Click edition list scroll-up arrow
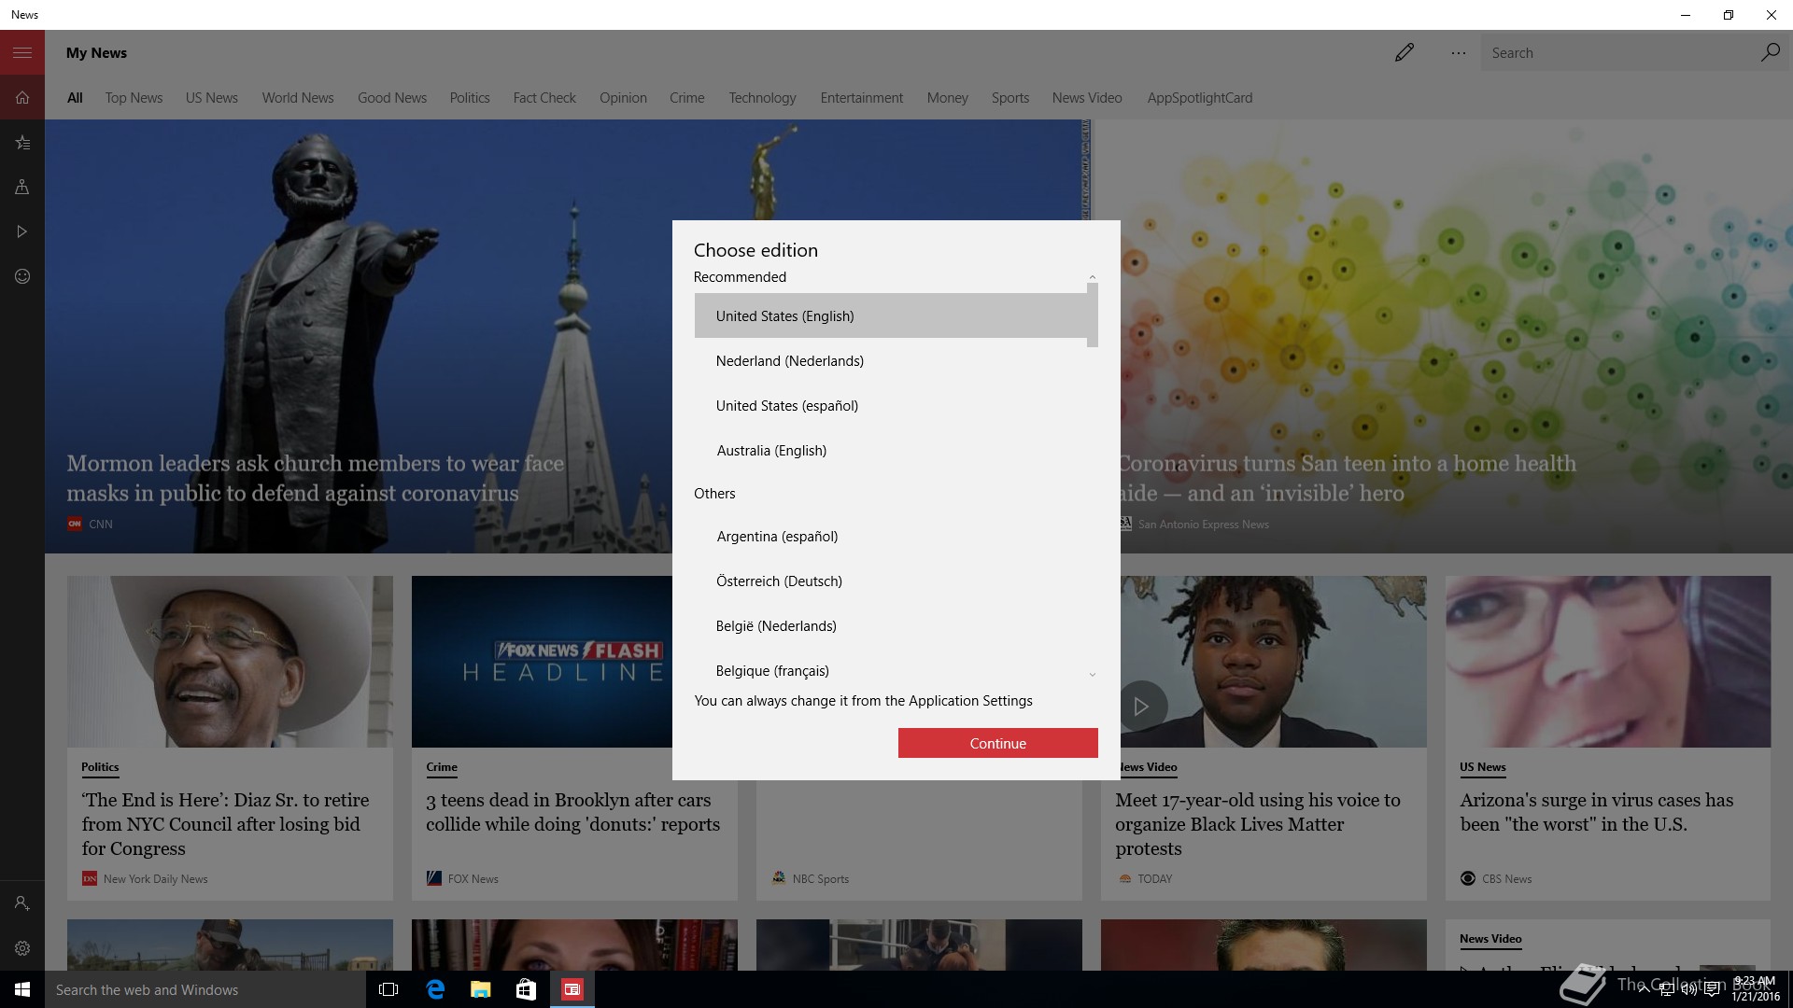 point(1092,277)
